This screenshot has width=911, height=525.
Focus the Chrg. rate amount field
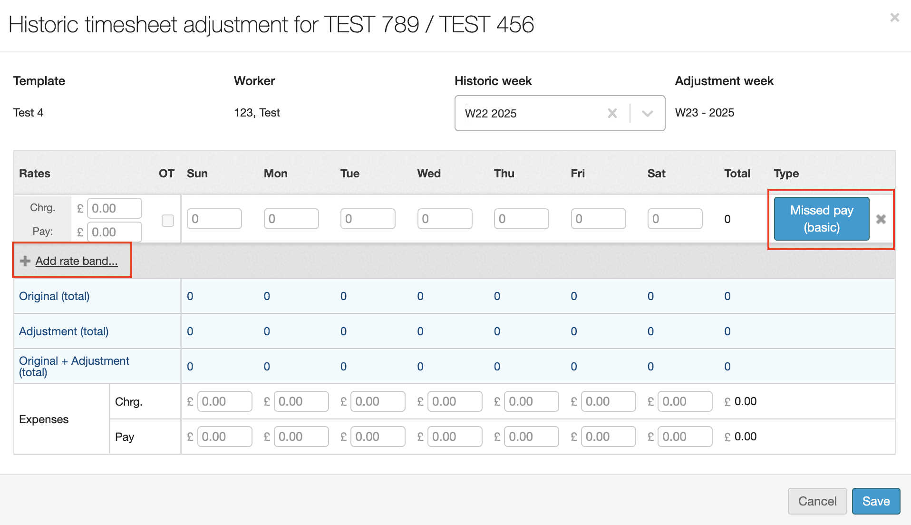[114, 208]
